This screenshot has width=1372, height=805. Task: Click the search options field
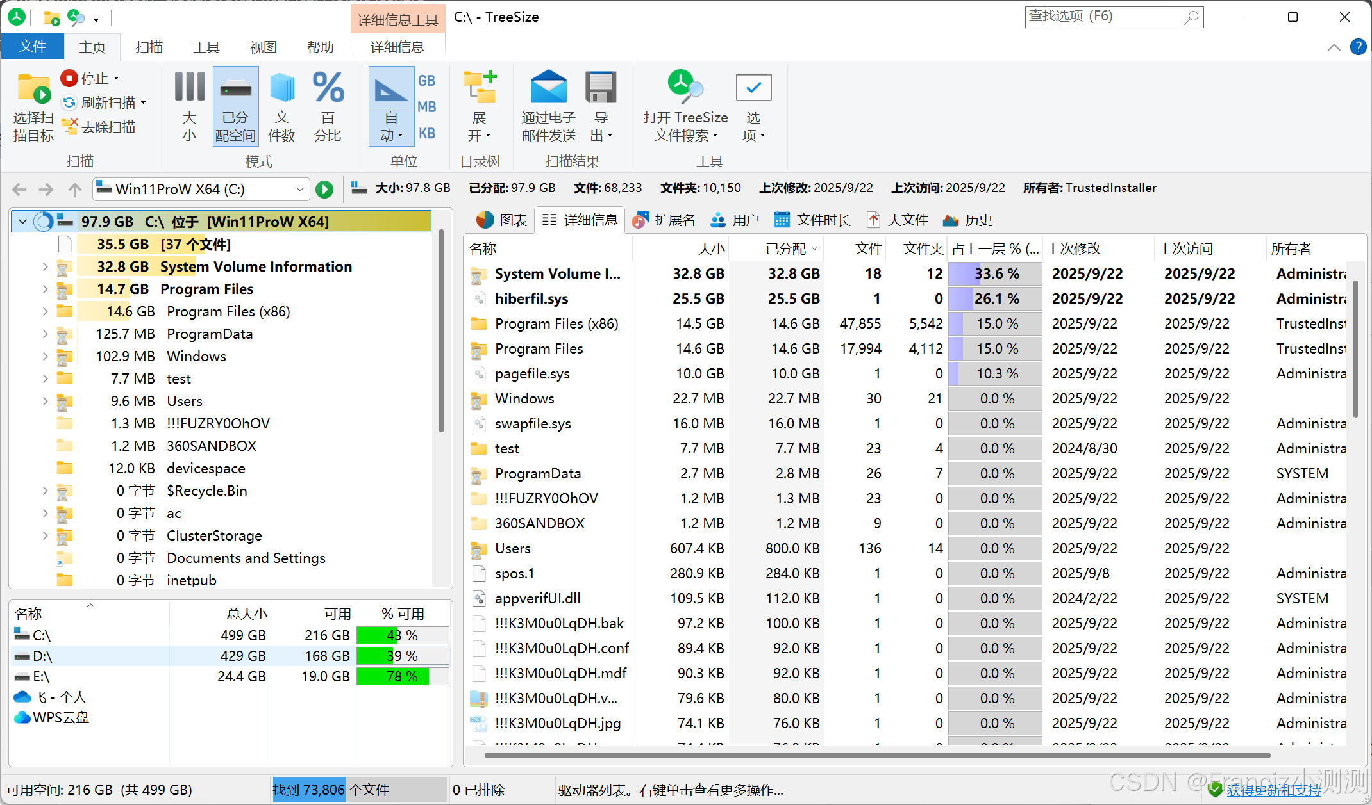[x=1114, y=17]
